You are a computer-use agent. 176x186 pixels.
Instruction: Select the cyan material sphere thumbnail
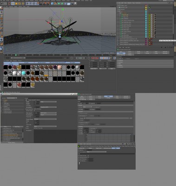(x=24, y=73)
